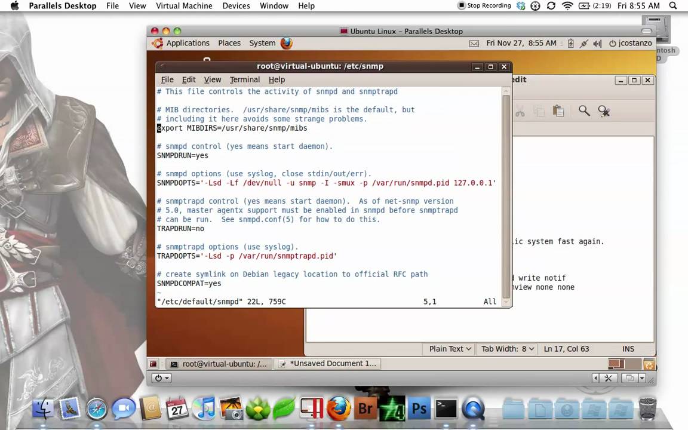Launch Photoshop from the dock
The width and height of the screenshot is (688, 430).
(x=419, y=408)
